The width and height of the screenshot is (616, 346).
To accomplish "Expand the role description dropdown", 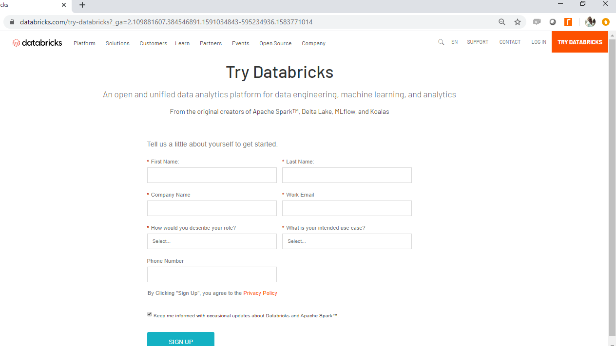I will coord(212,241).
